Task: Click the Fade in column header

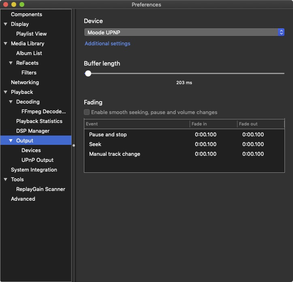Action: [x=213, y=124]
